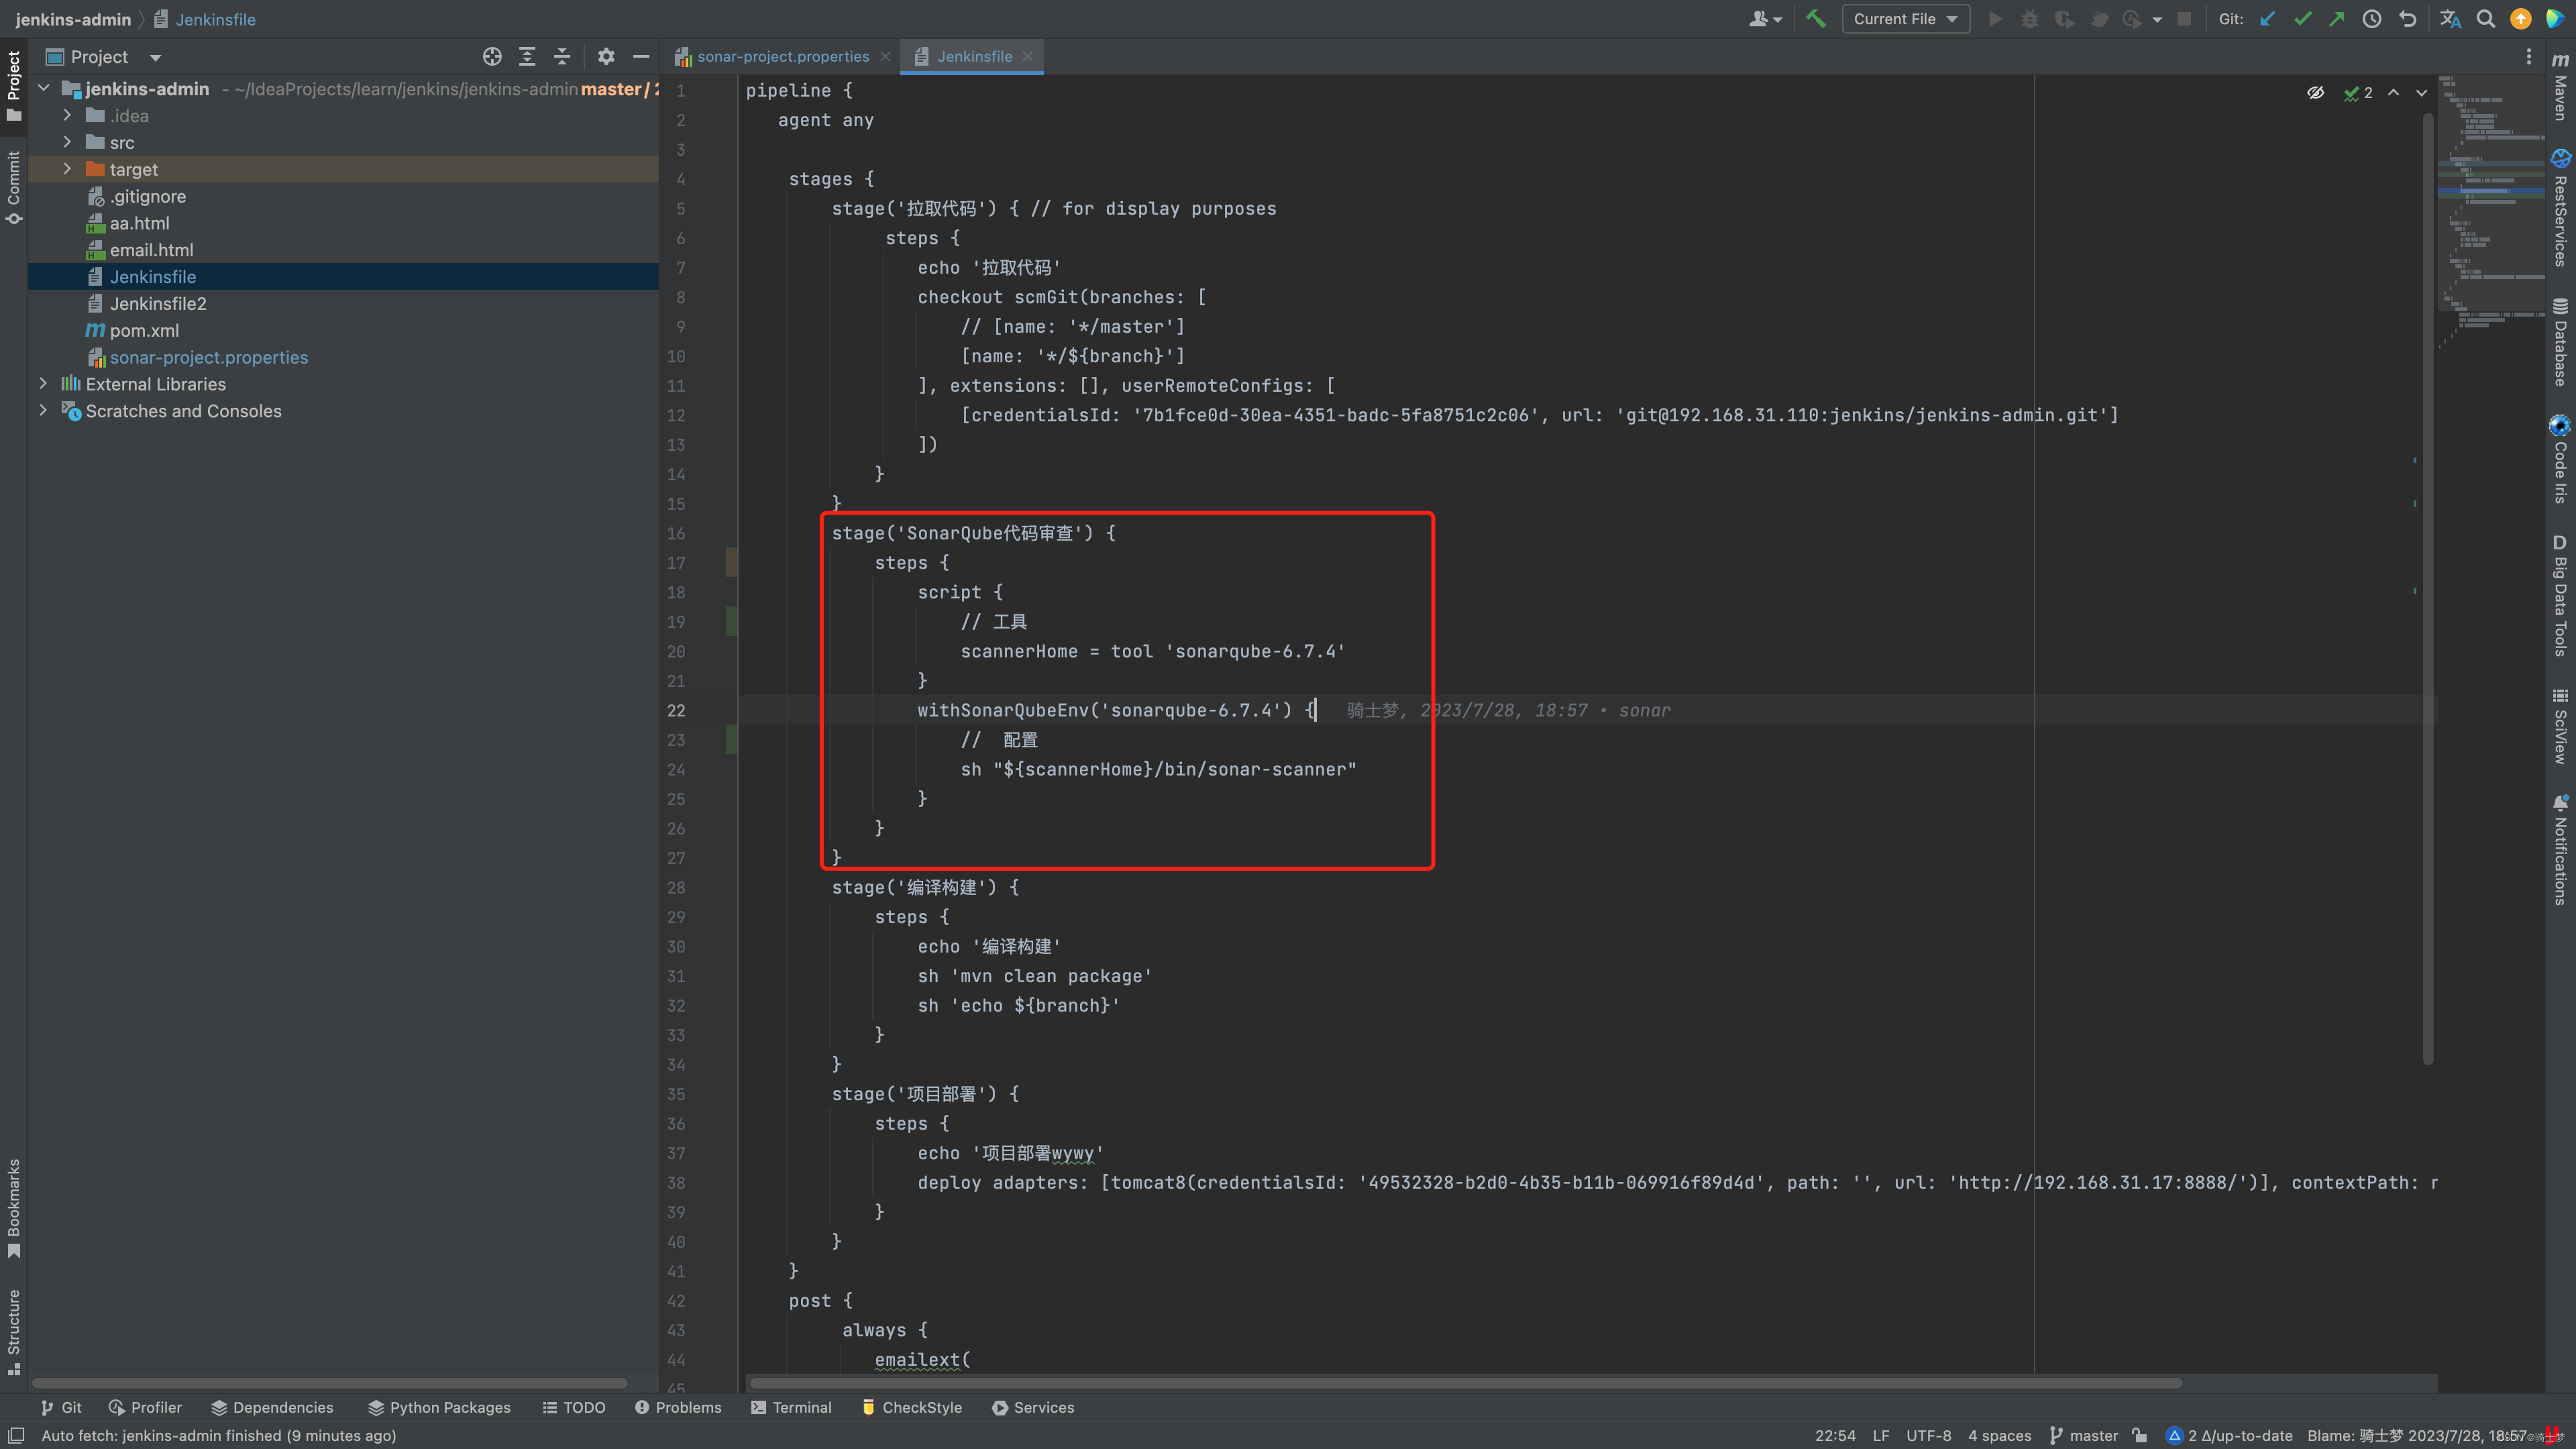Click 4 spaces indent setting
This screenshot has height=1449, width=2576.
pos(1999,1435)
